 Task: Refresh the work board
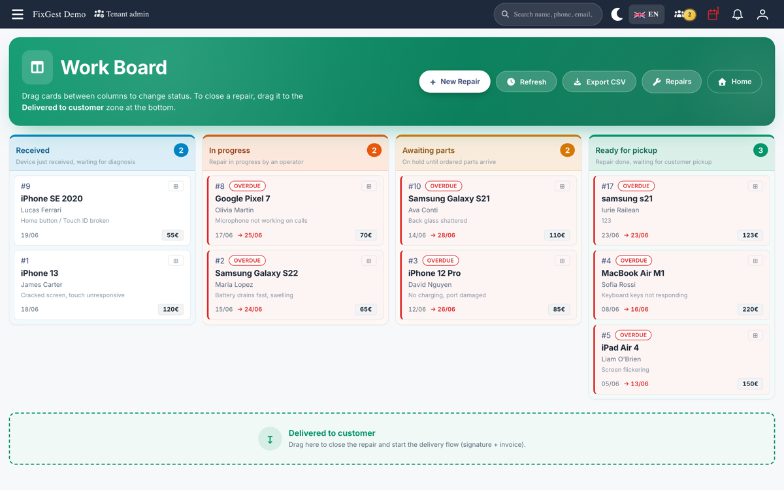(527, 82)
